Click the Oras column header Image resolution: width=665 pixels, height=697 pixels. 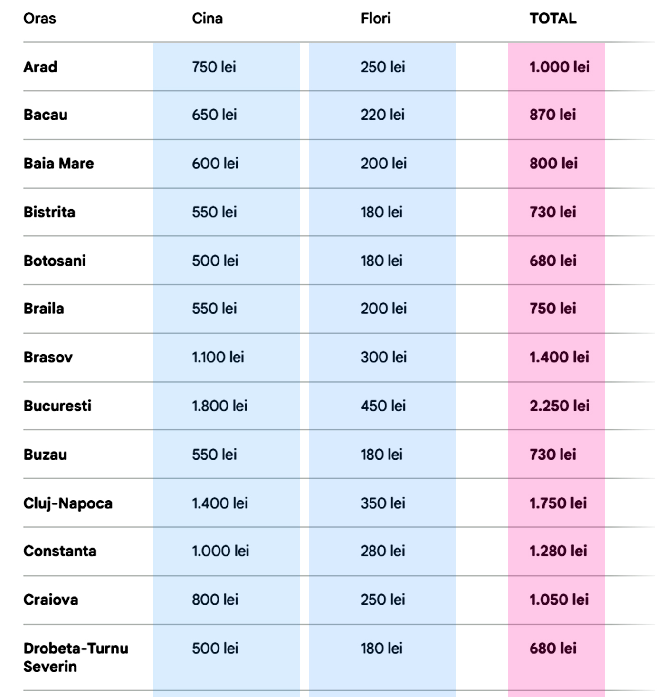point(39,19)
